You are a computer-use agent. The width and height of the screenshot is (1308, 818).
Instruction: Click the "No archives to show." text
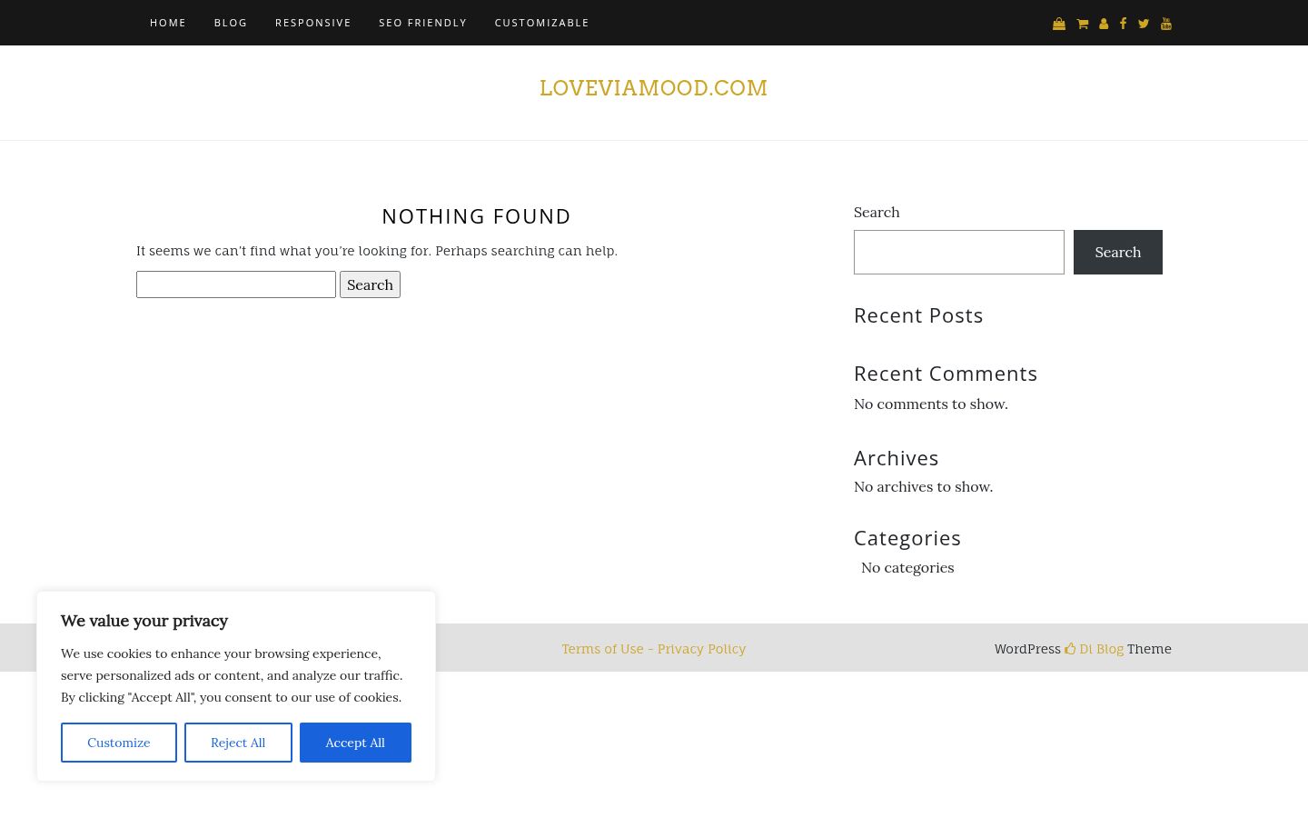[x=924, y=486]
